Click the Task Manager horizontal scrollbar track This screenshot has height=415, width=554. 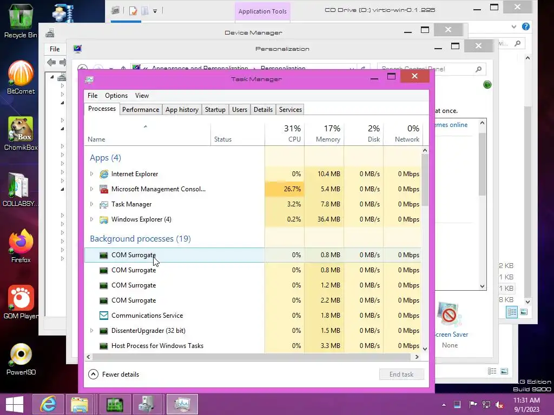tap(253, 357)
